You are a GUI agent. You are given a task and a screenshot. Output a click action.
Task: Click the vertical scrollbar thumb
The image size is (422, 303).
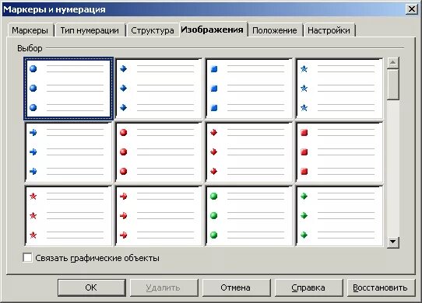coord(393,85)
